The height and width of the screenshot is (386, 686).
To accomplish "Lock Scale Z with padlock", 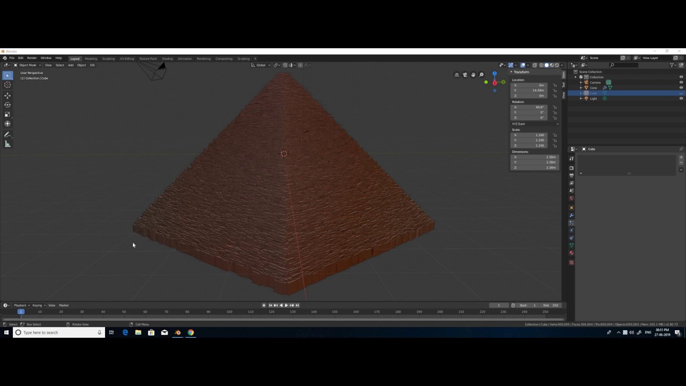I will coord(555,146).
